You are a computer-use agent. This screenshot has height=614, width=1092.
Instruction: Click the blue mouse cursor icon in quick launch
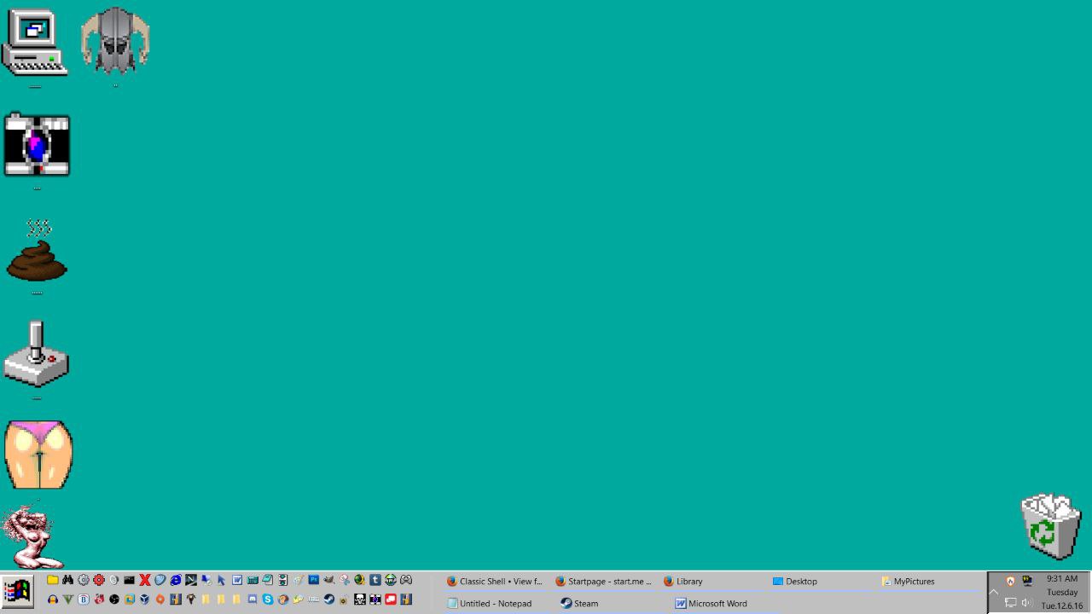tap(222, 580)
